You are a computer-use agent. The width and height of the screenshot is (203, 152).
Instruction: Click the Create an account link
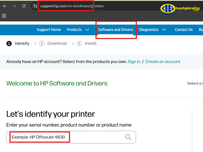click(163, 62)
